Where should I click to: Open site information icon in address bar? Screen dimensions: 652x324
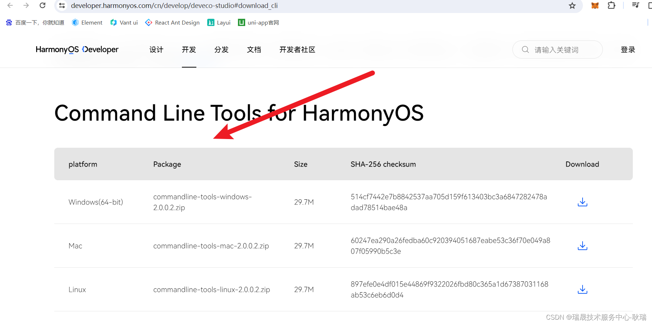click(x=62, y=5)
